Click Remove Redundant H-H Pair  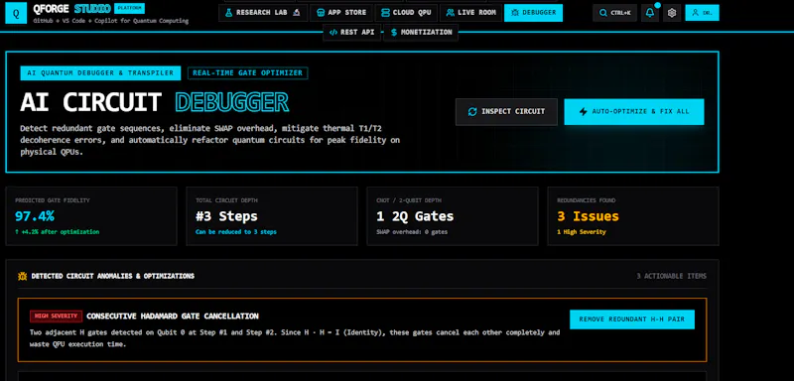(x=632, y=319)
